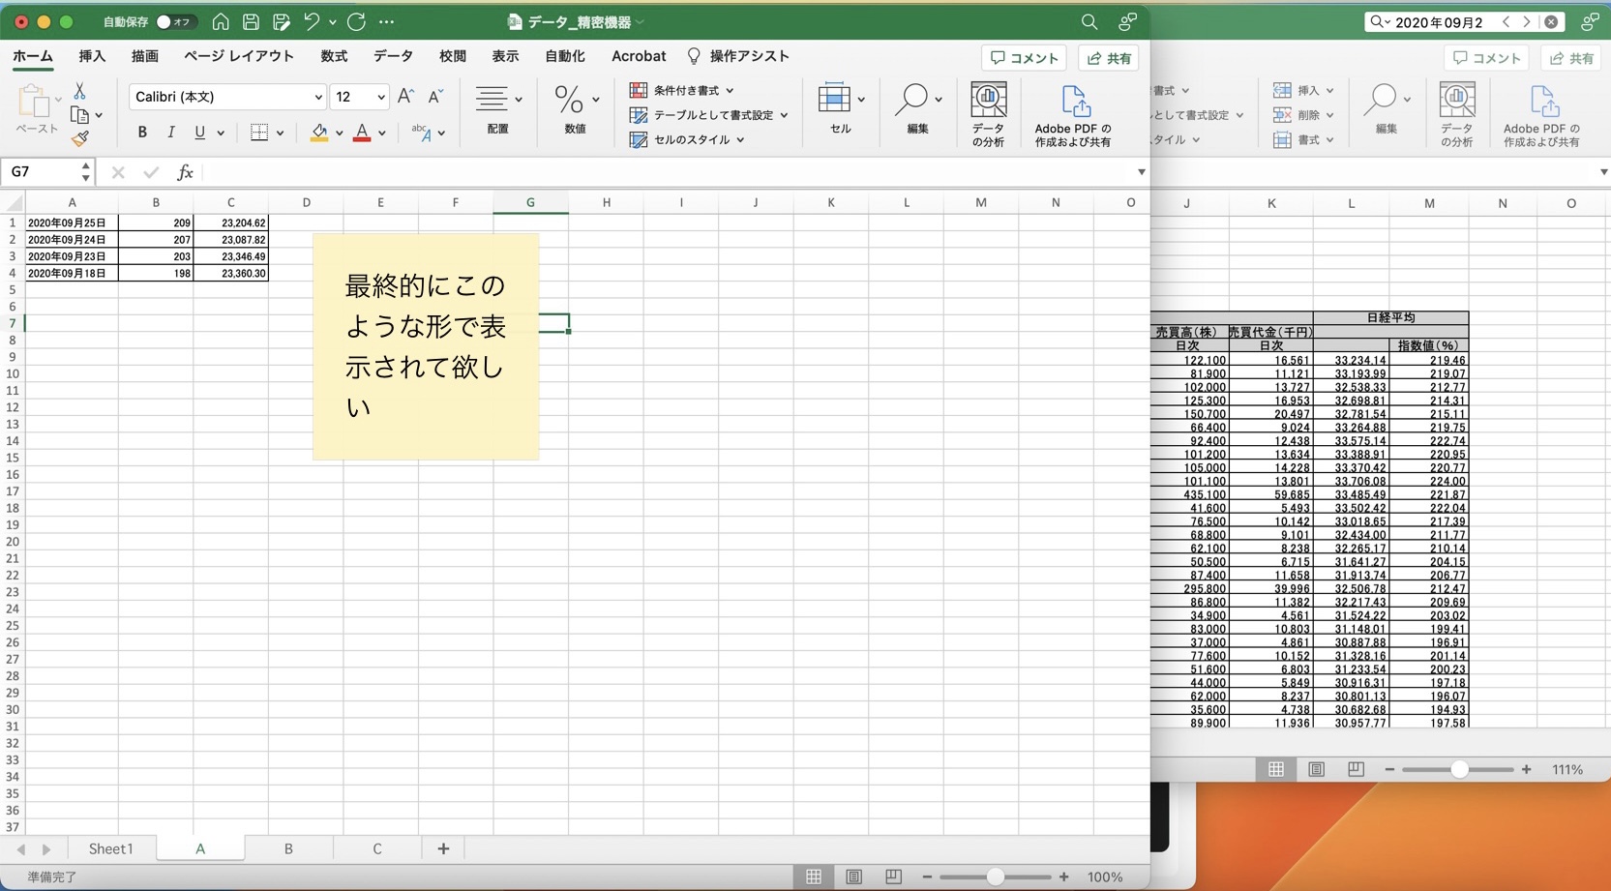Add a new sheet with the plus button
The height and width of the screenshot is (891, 1611).
[443, 848]
